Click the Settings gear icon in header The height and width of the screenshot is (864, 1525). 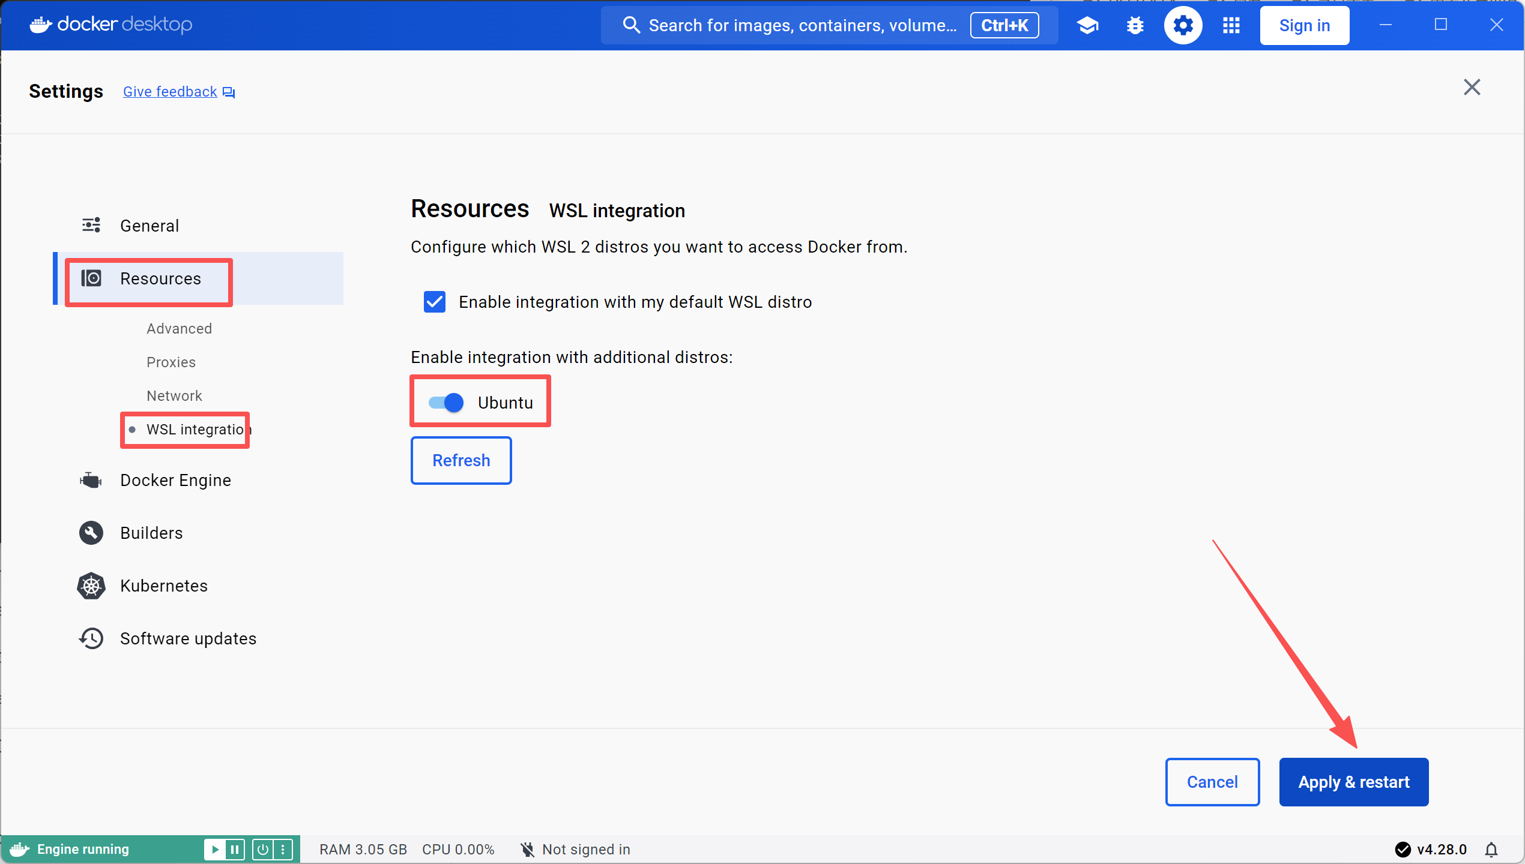point(1183,25)
